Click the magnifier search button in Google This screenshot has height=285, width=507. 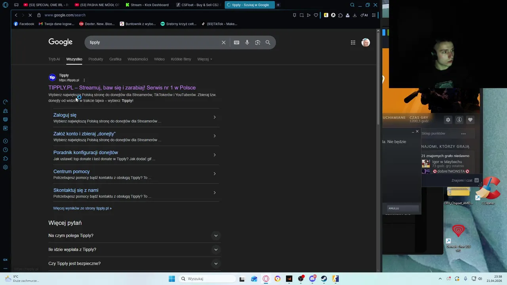[x=268, y=42]
